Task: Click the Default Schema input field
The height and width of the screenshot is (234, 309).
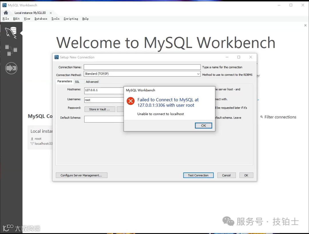Action: pyautogui.click(x=104, y=119)
